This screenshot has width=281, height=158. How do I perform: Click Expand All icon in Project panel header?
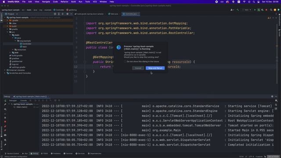[59, 14]
